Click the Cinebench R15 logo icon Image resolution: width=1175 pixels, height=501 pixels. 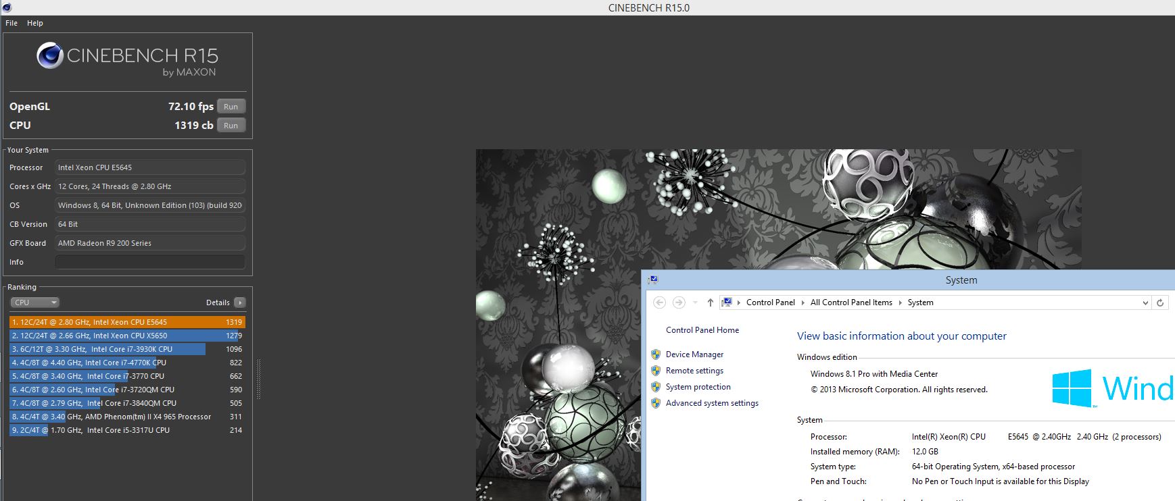click(50, 55)
